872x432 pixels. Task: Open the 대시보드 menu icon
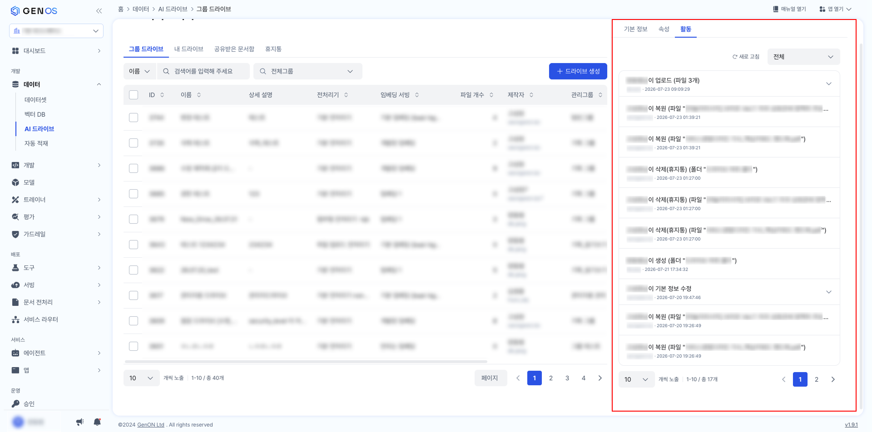[x=15, y=51]
